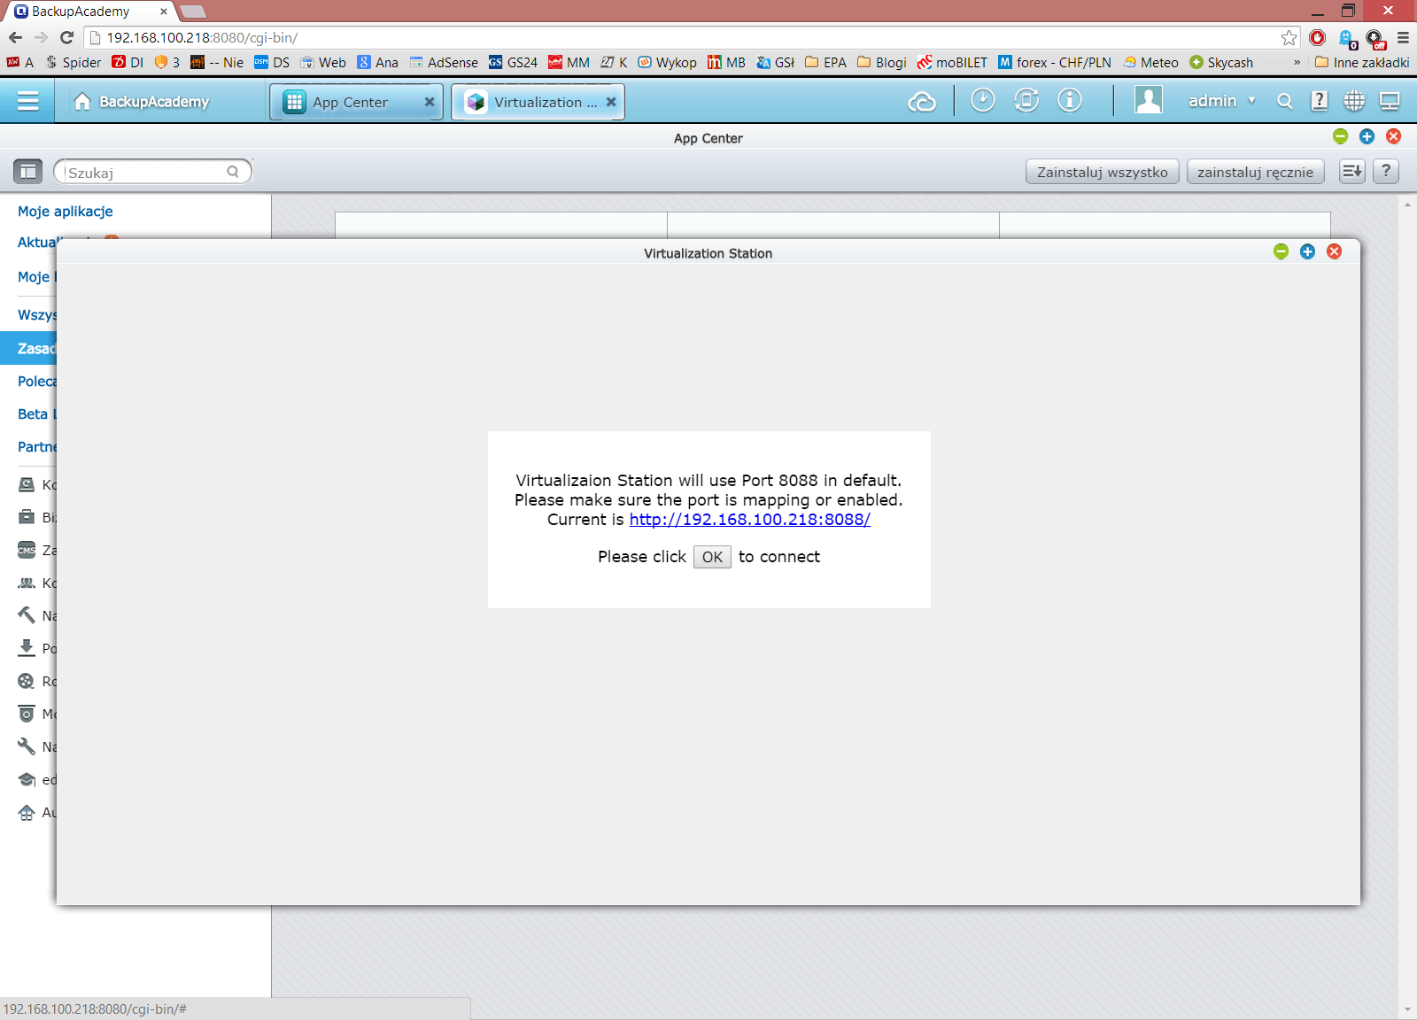This screenshot has width=1417, height=1020.
Task: Open the App Center help icon
Action: pos(1386,171)
